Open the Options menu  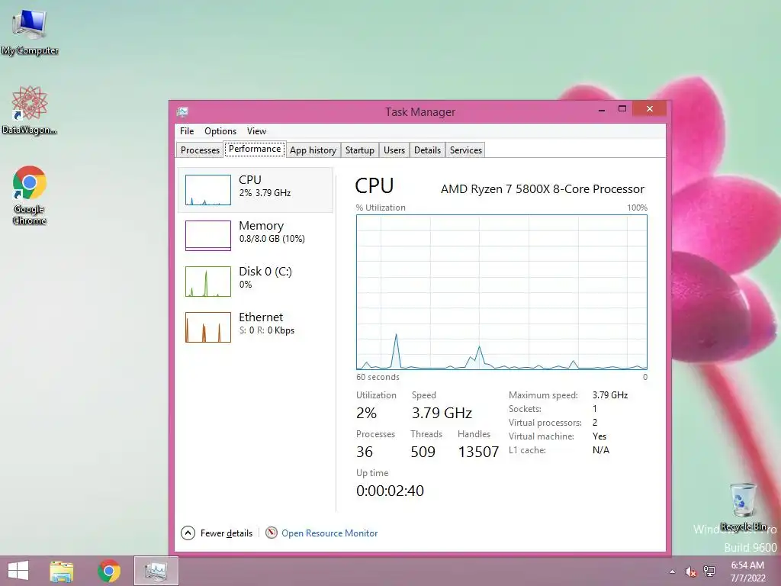[220, 131]
